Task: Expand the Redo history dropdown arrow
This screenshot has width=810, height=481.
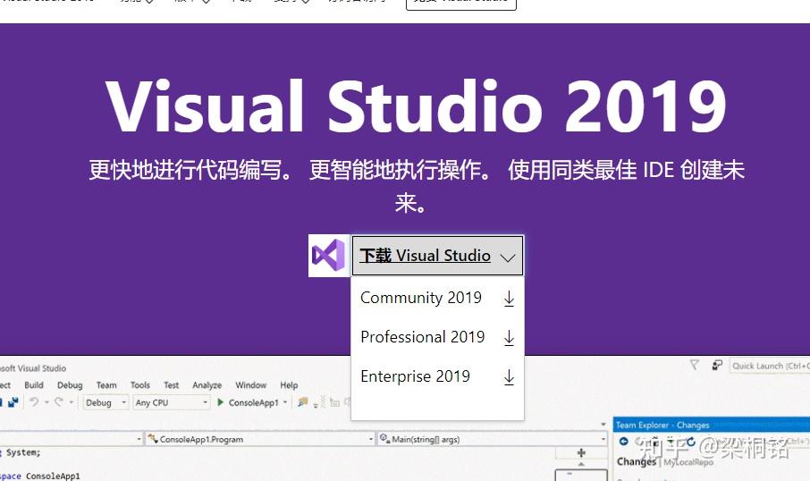Action: (x=72, y=402)
